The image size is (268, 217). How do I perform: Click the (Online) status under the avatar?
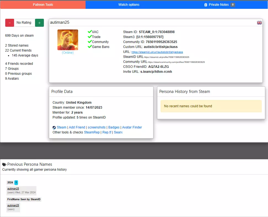pyautogui.click(x=68, y=53)
